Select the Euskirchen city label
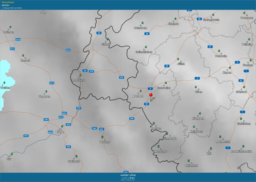Viewport: 256px width, 182px height. (x=244, y=123)
